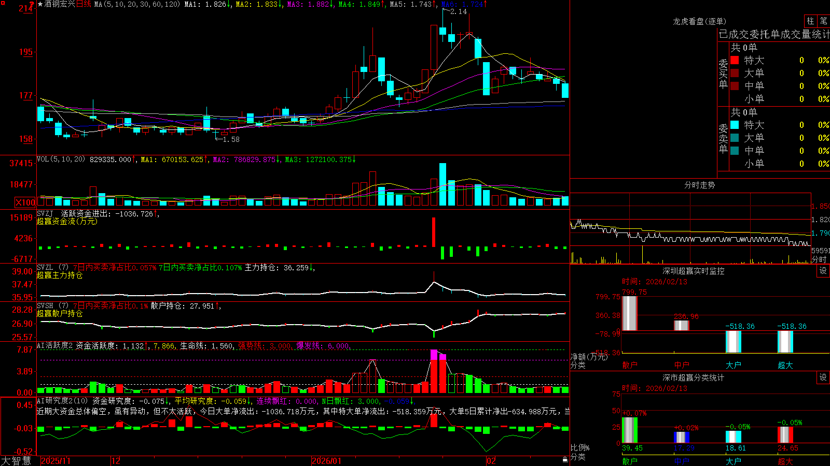Click the 大智慧 logo label

(16, 461)
